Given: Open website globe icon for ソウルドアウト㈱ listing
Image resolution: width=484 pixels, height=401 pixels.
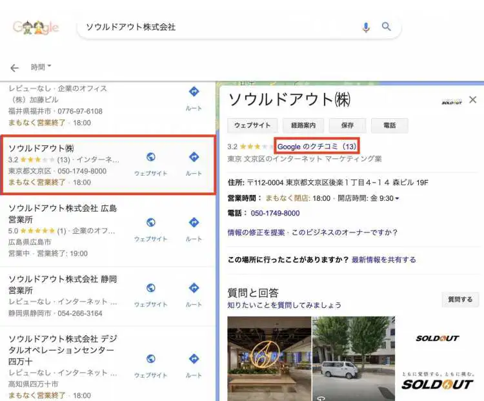Looking at the screenshot, I should point(150,158).
